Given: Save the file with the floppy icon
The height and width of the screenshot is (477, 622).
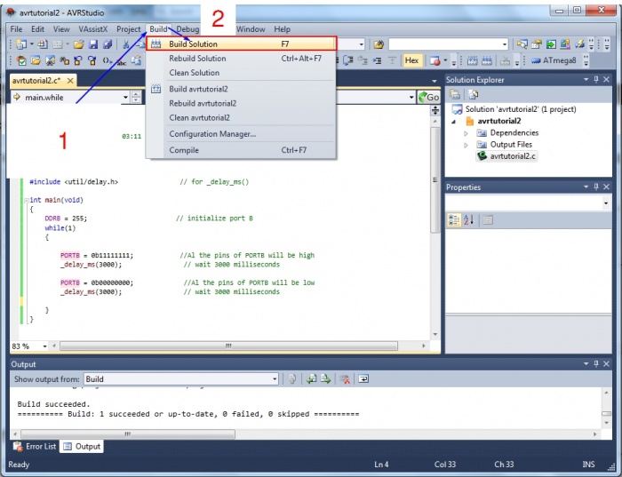Looking at the screenshot, I should (92, 44).
